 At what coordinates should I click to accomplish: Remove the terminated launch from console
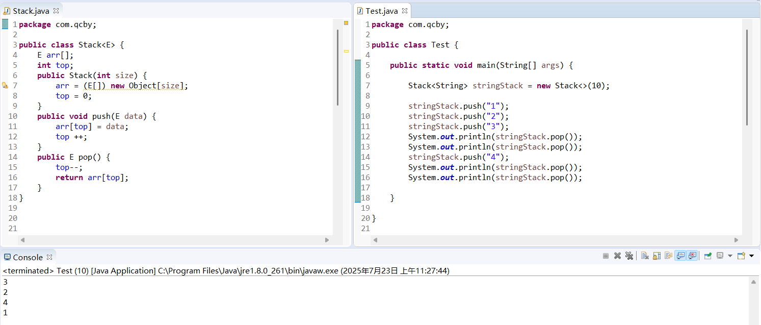click(x=617, y=256)
